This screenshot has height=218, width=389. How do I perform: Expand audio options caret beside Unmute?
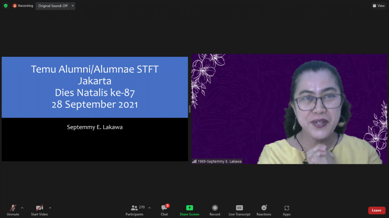point(22,208)
